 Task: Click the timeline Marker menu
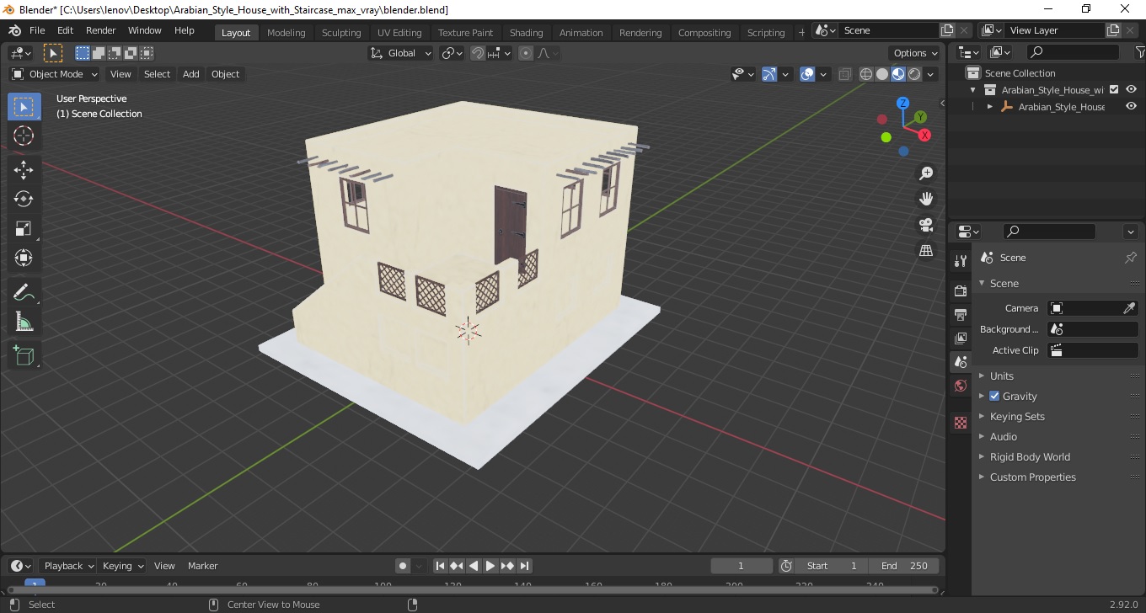click(202, 566)
